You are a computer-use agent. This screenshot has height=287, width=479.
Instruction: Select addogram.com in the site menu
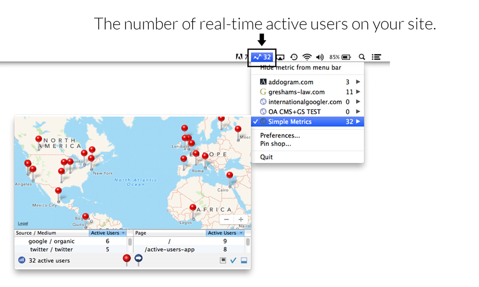click(x=307, y=82)
